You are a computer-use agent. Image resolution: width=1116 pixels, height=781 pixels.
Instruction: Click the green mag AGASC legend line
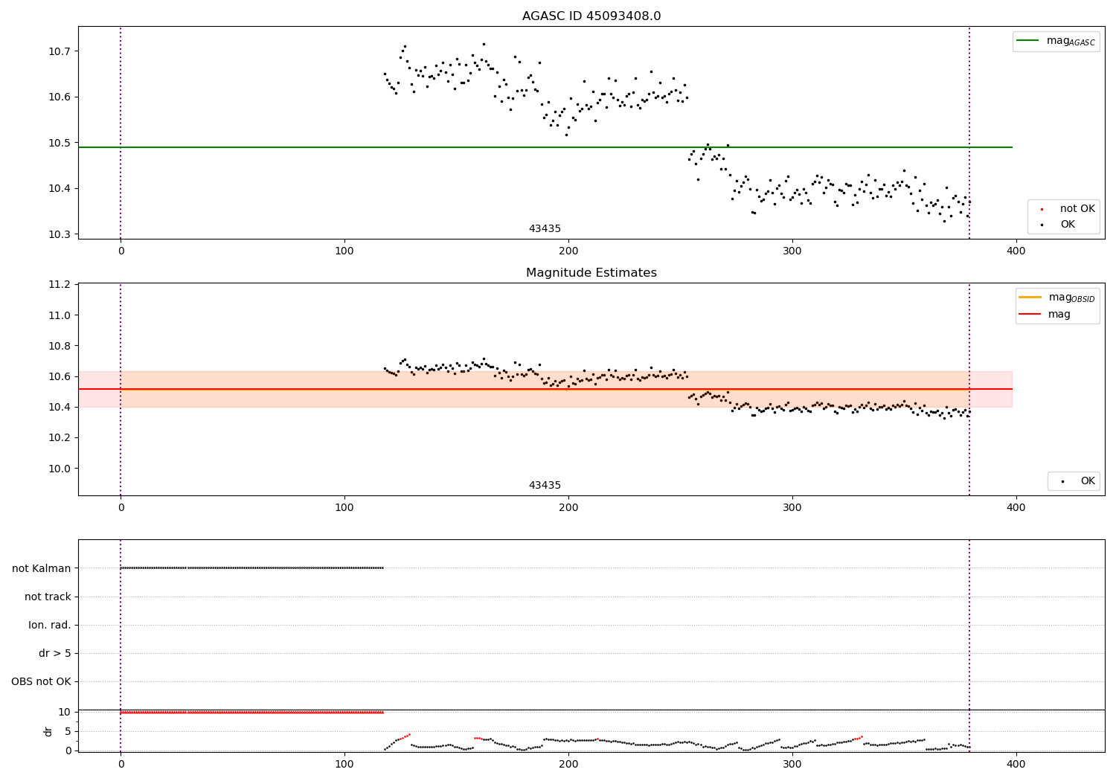coord(1027,41)
